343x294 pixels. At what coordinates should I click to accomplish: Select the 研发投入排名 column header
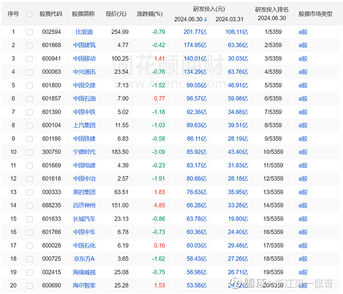pyautogui.click(x=272, y=9)
